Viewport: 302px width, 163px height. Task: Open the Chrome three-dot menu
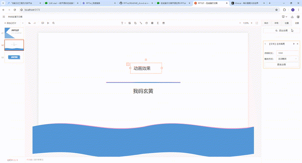pyautogui.click(x=298, y=10)
